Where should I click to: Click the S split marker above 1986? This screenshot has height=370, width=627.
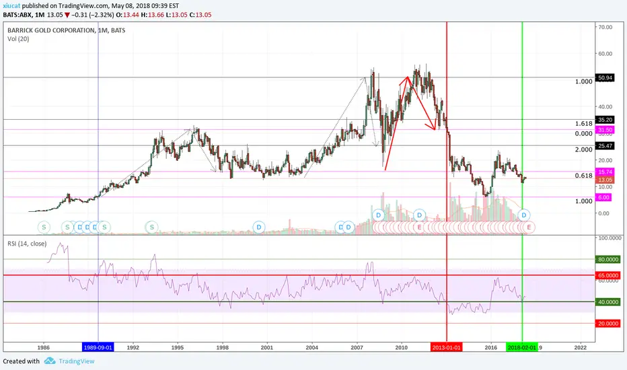pos(44,227)
